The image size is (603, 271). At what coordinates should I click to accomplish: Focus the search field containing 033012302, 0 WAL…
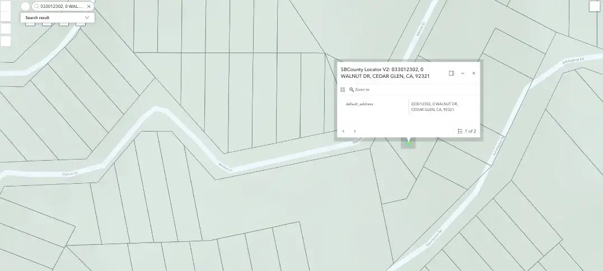pyautogui.click(x=62, y=7)
